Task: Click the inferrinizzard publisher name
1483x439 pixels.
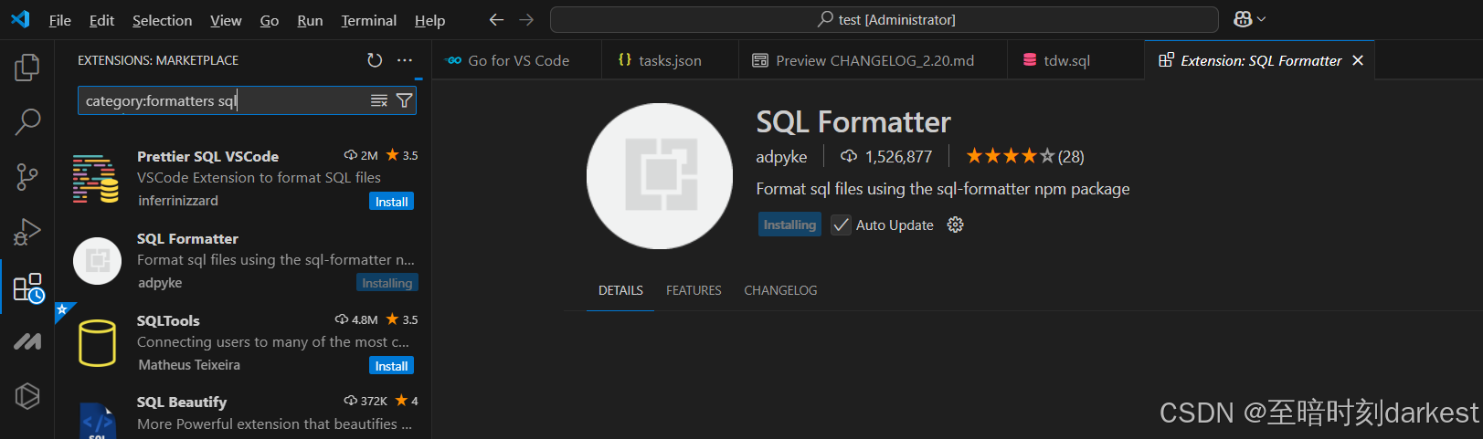Action: [178, 201]
